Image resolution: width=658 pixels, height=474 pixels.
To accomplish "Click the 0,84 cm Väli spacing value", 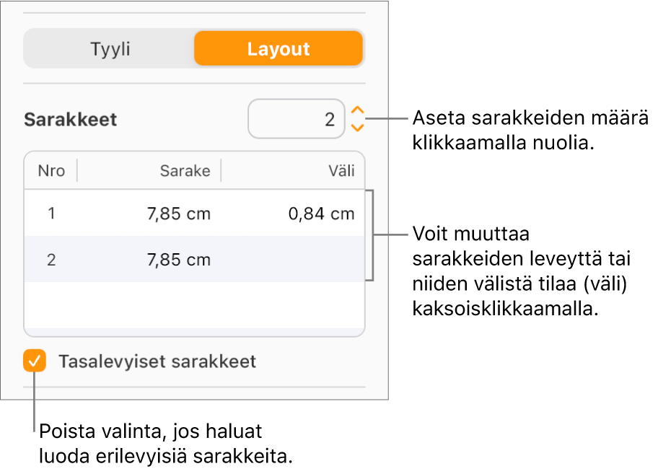I will click(x=321, y=214).
